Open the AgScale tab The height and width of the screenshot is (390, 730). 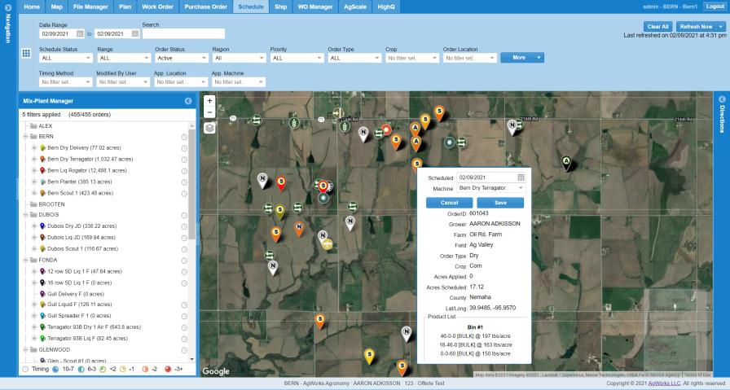pos(355,7)
